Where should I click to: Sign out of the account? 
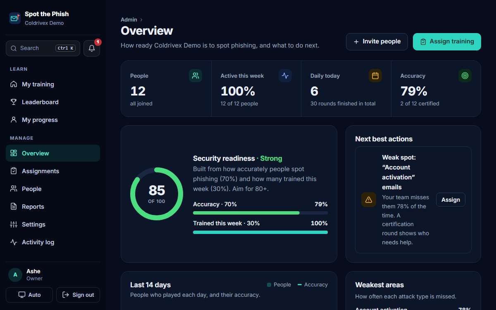pos(78,295)
